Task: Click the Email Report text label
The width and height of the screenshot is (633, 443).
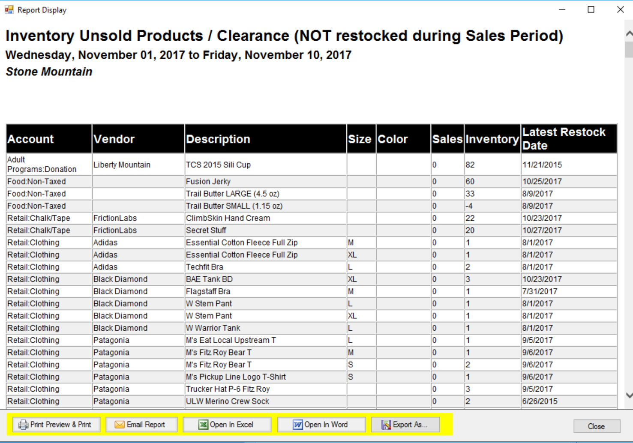Action: [146, 425]
